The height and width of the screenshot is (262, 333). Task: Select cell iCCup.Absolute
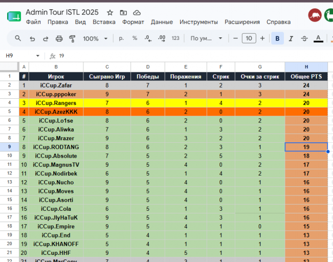(56, 156)
